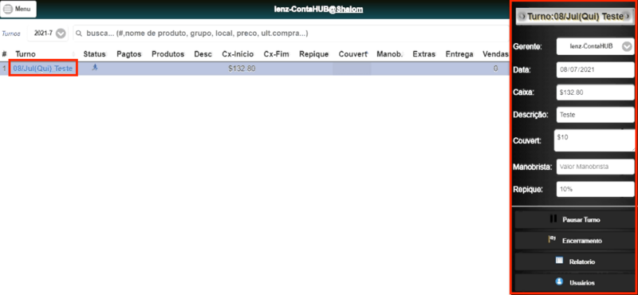Click the left arrow in Turno panel header

pos(522,17)
